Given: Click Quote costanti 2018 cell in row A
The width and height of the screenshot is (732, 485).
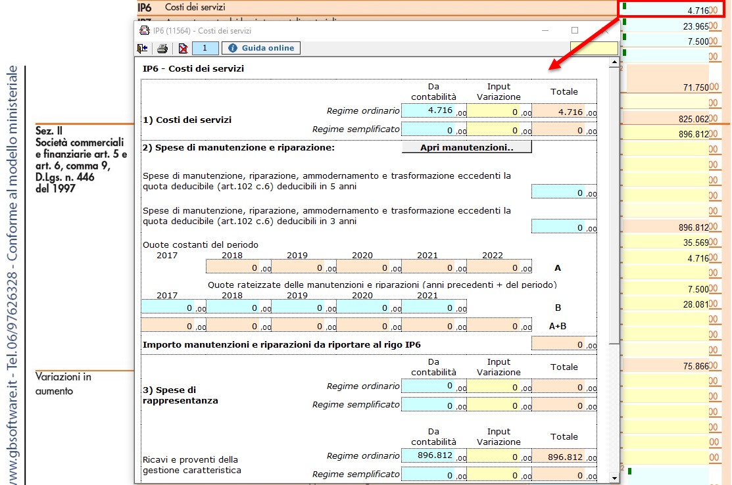Looking at the screenshot, I should pos(239,267).
